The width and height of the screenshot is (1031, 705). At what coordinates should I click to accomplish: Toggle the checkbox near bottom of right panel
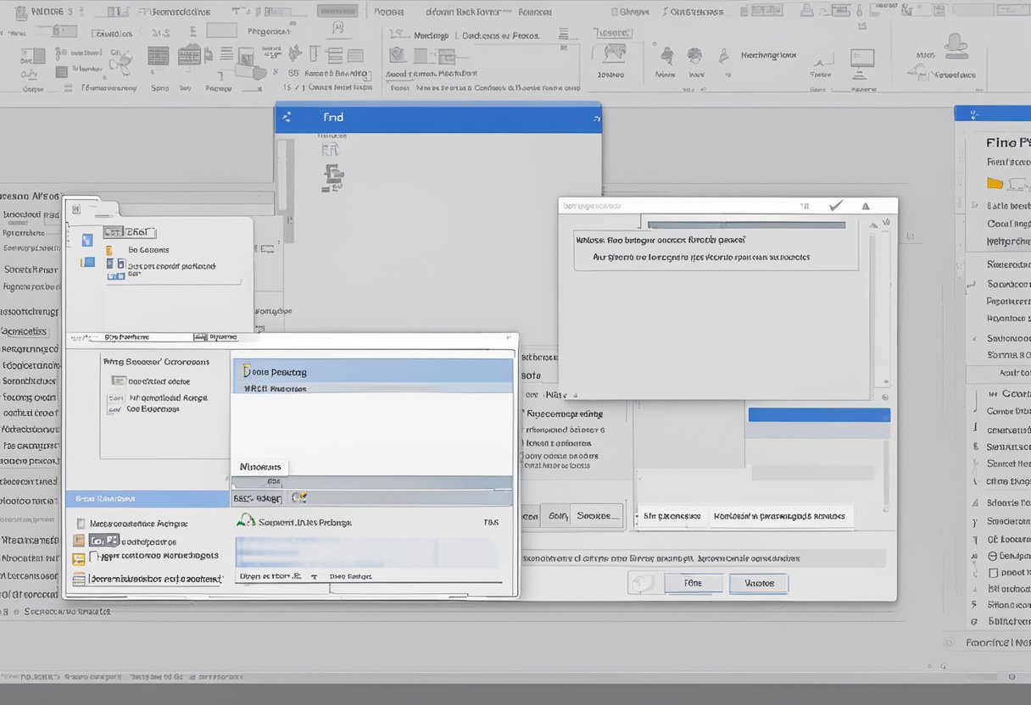[994, 572]
